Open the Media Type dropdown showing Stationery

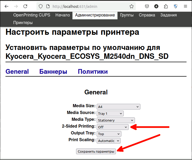click(116, 120)
